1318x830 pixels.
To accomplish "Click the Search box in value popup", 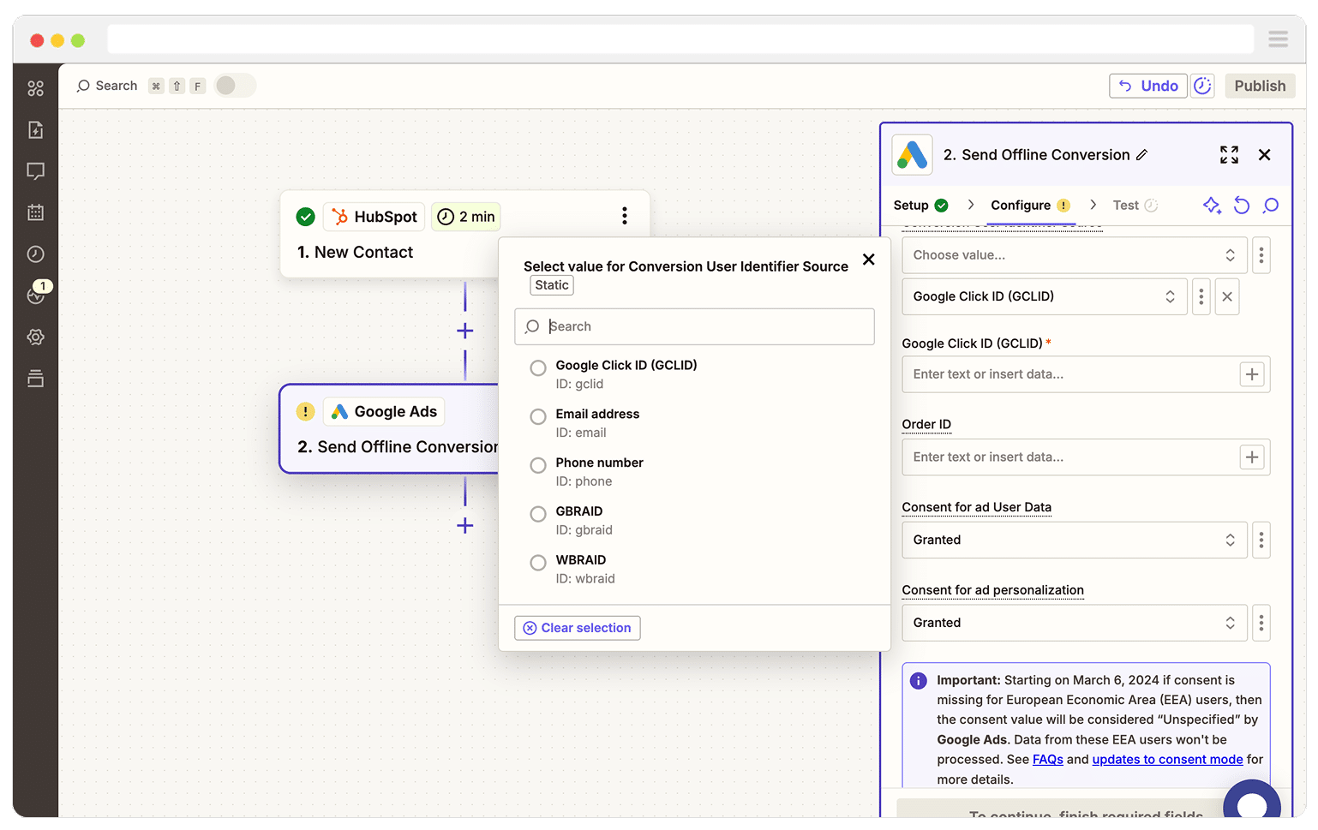I will (695, 326).
